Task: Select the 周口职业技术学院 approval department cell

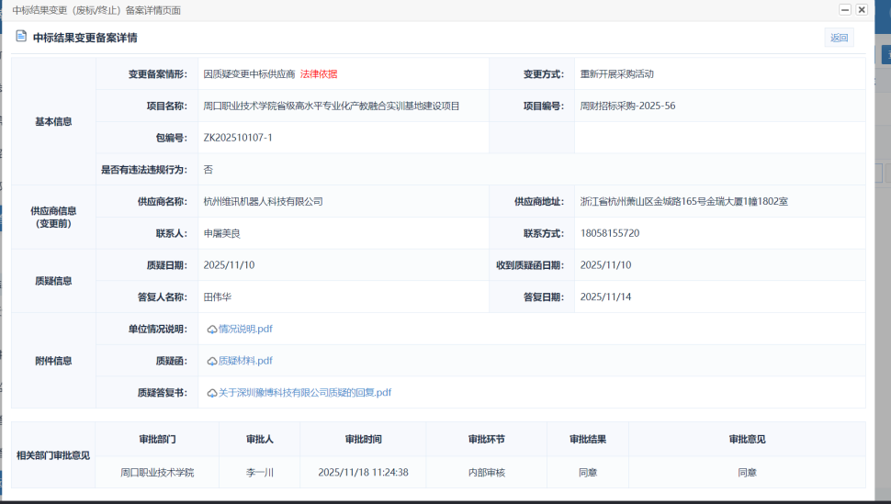Action: pyautogui.click(x=156, y=473)
